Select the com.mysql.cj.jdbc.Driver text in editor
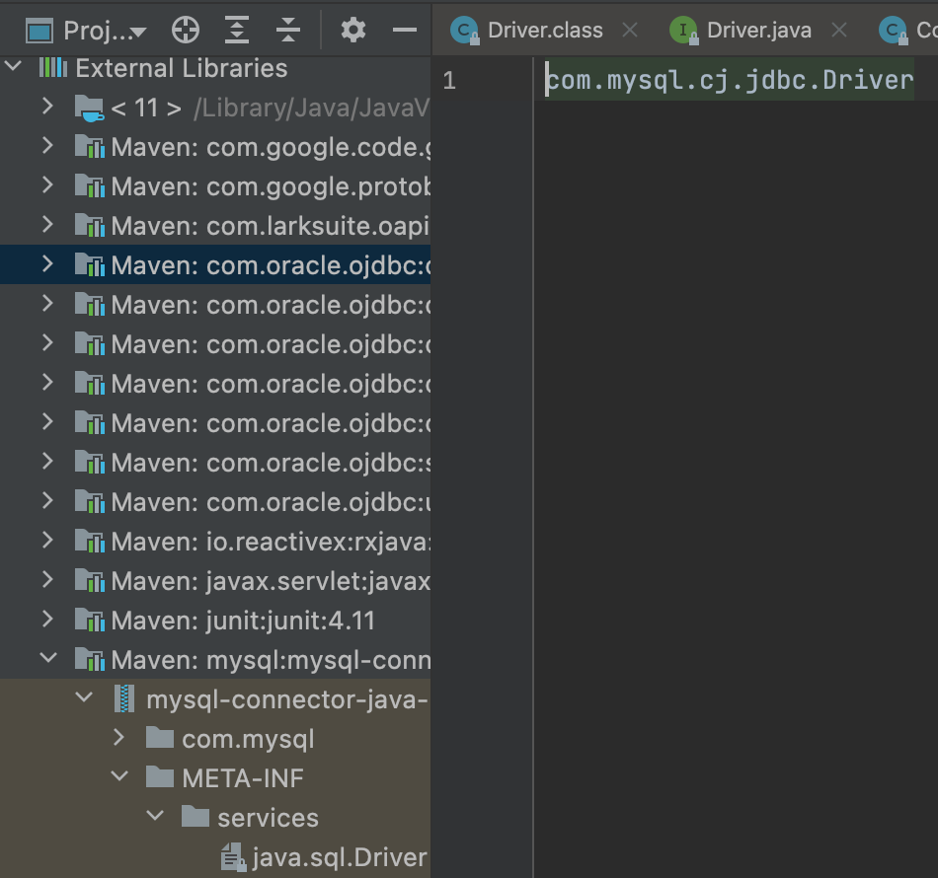Image resolution: width=938 pixels, height=878 pixels. point(729,80)
